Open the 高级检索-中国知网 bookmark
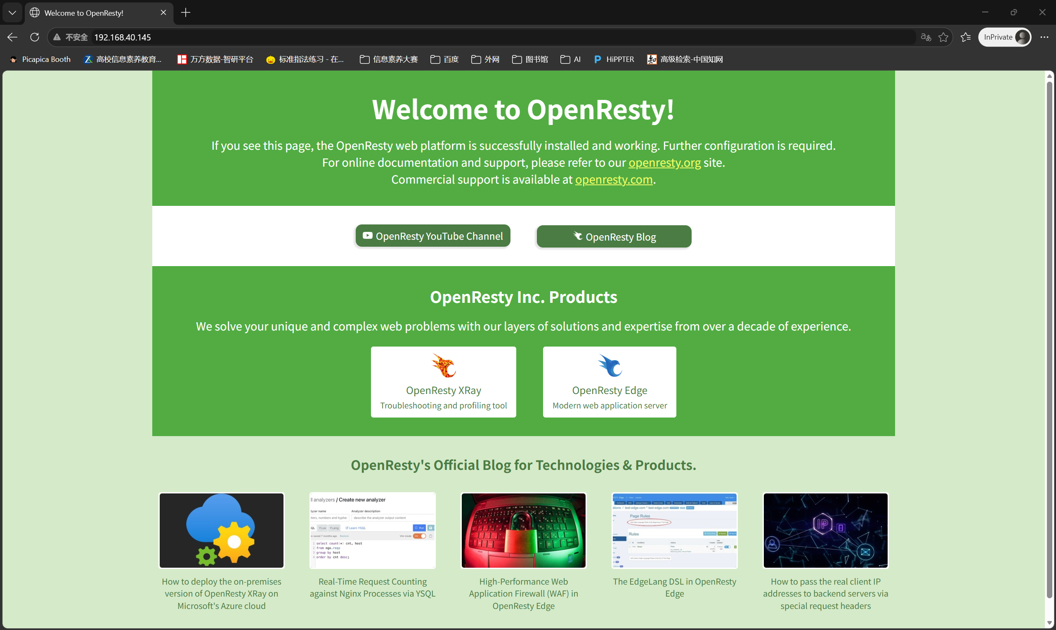This screenshot has height=630, width=1056. pyautogui.click(x=685, y=59)
